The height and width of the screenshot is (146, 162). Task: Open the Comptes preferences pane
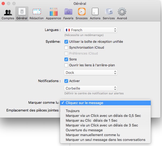[x=8, y=14]
